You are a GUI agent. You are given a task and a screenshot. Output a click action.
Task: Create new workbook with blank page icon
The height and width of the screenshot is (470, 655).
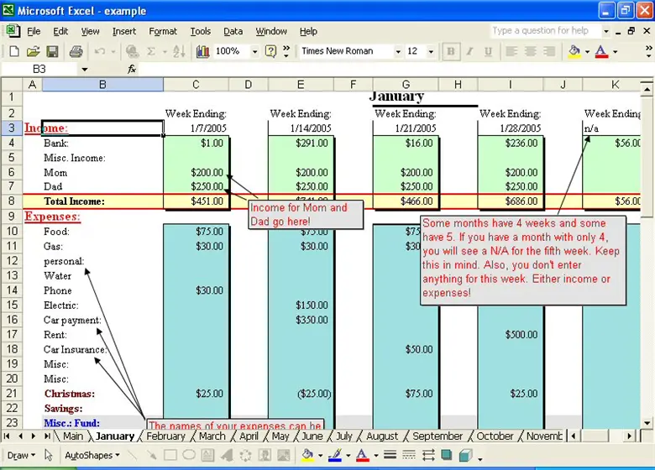(x=14, y=51)
